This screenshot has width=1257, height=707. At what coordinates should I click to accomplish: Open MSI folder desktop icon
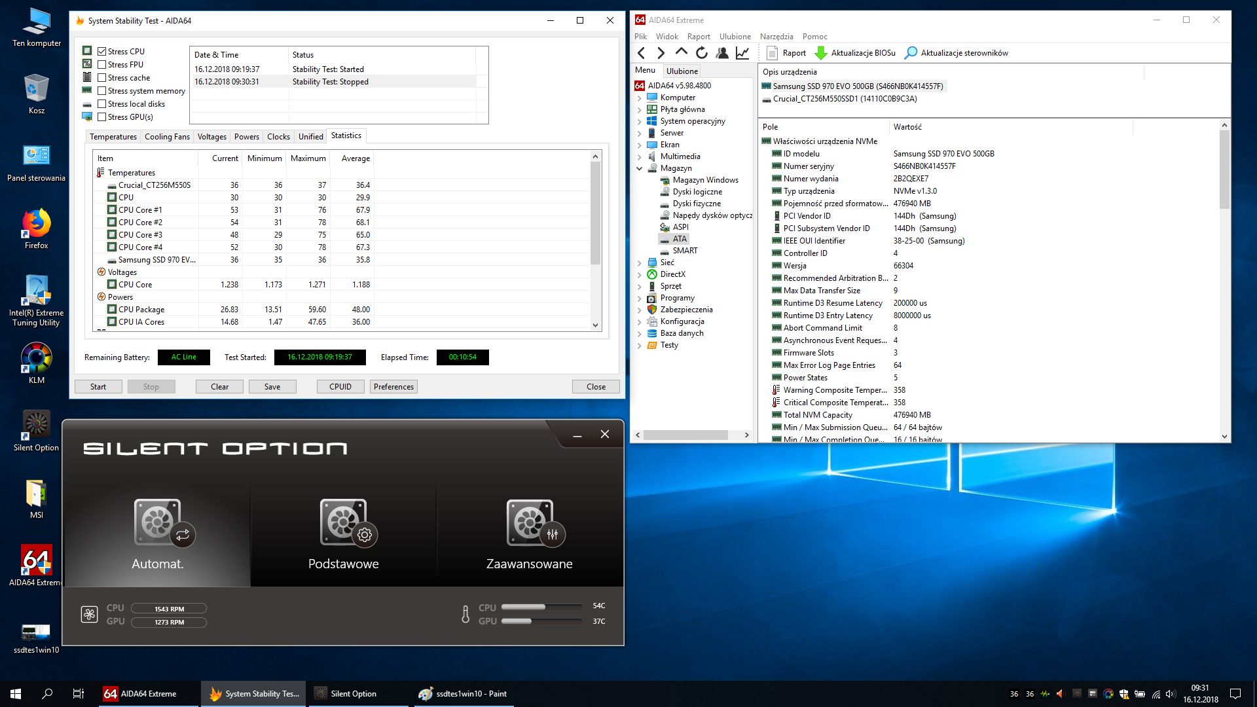coord(37,499)
